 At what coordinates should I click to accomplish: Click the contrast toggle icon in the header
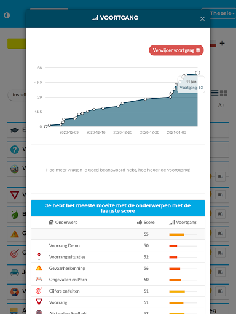click(7, 15)
